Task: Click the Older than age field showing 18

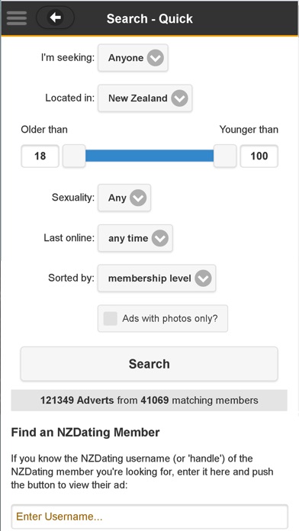Action: click(40, 156)
